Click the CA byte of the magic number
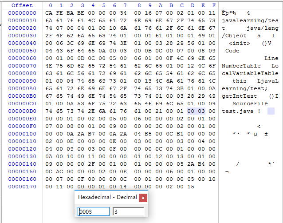283x223 pixels. [49, 13]
